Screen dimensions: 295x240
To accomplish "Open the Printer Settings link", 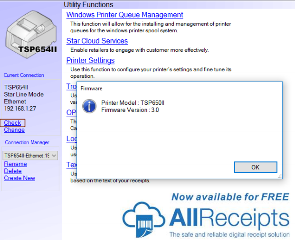I will [90, 60].
